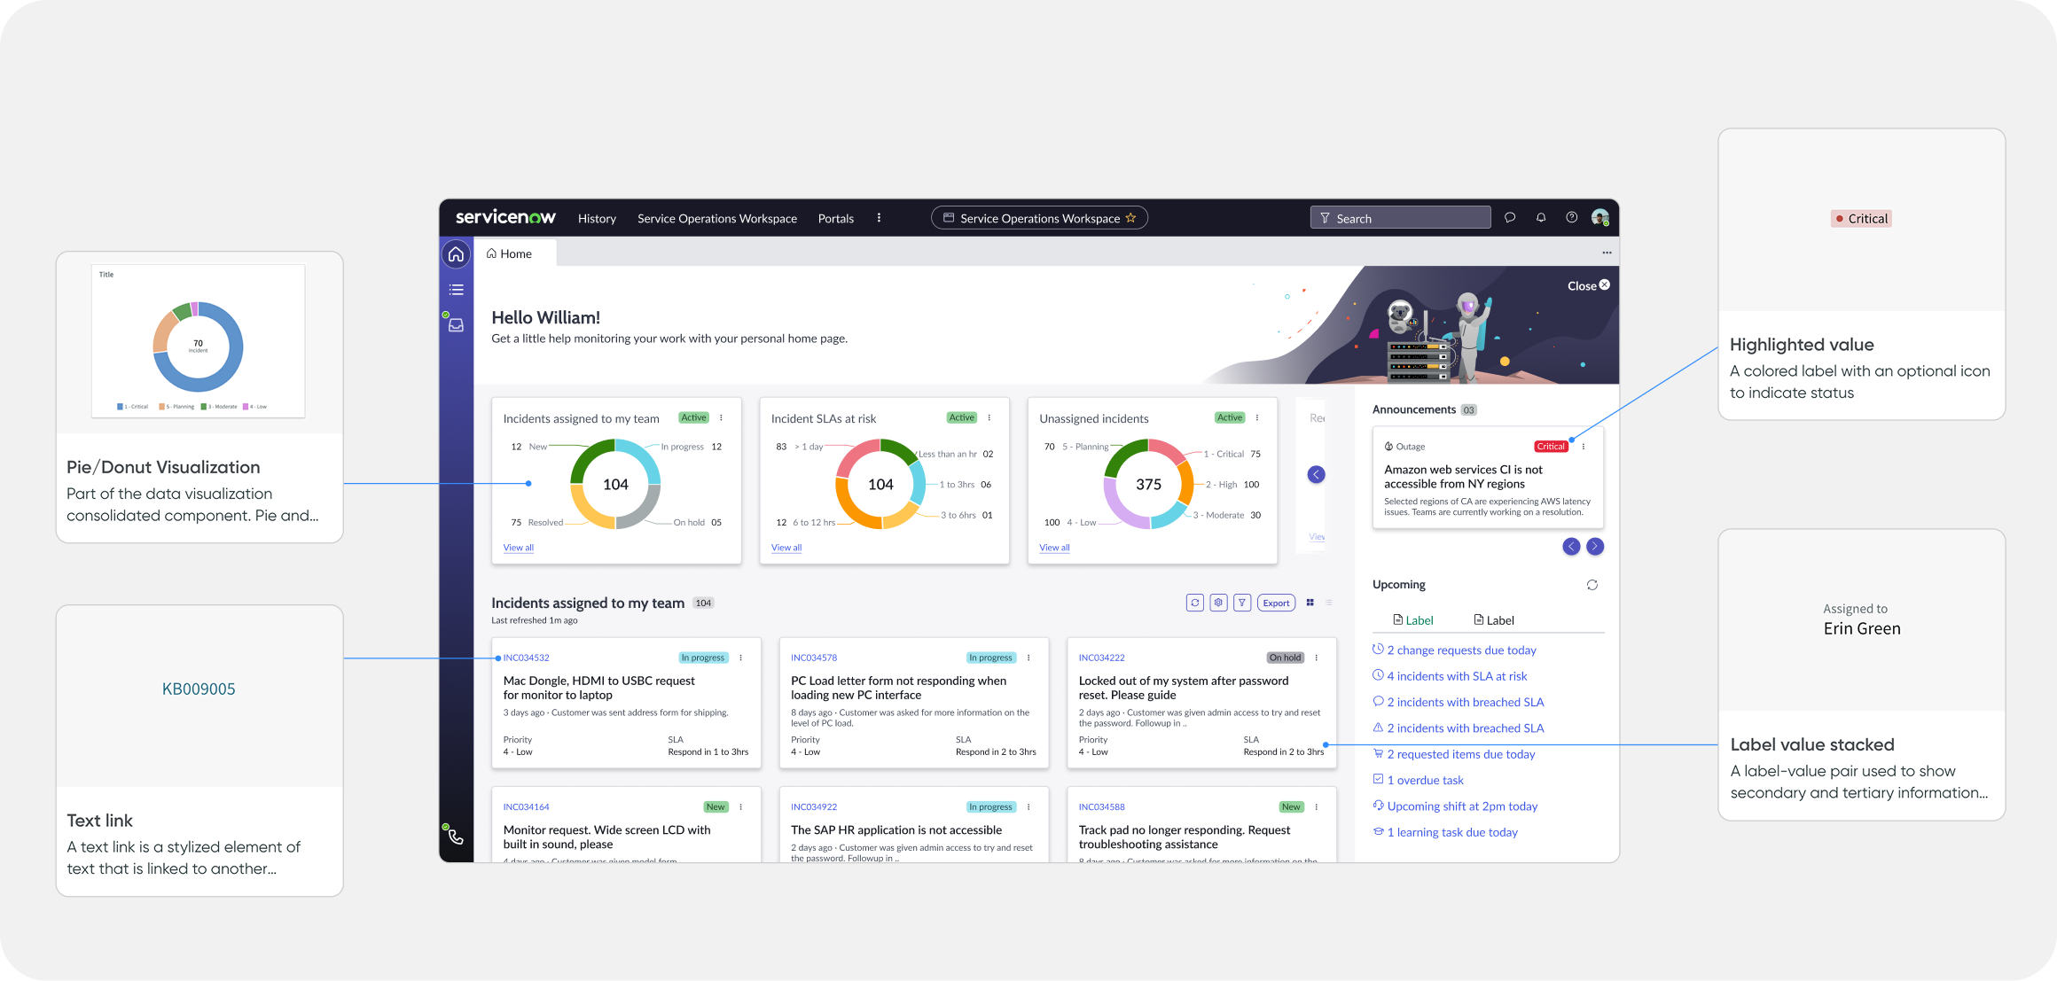Select the second Label tab in Upcoming
Viewport: 2057px width, 981px height.
(x=1494, y=620)
